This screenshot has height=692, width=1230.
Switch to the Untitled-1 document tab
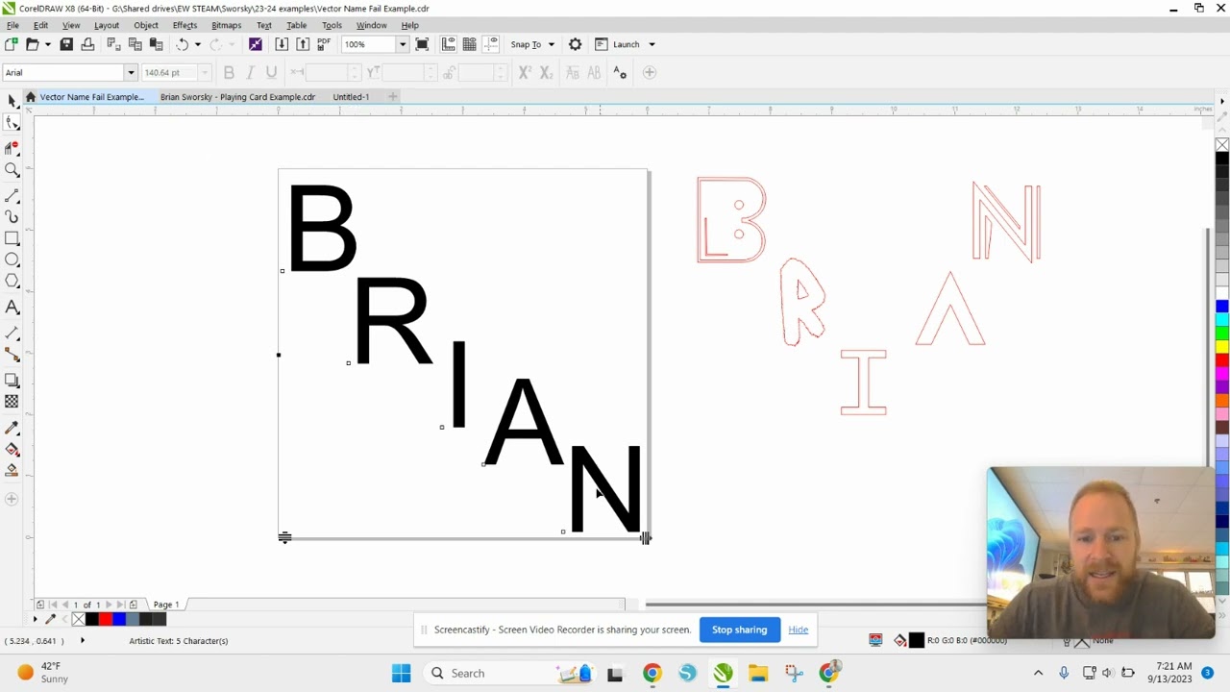coord(351,97)
